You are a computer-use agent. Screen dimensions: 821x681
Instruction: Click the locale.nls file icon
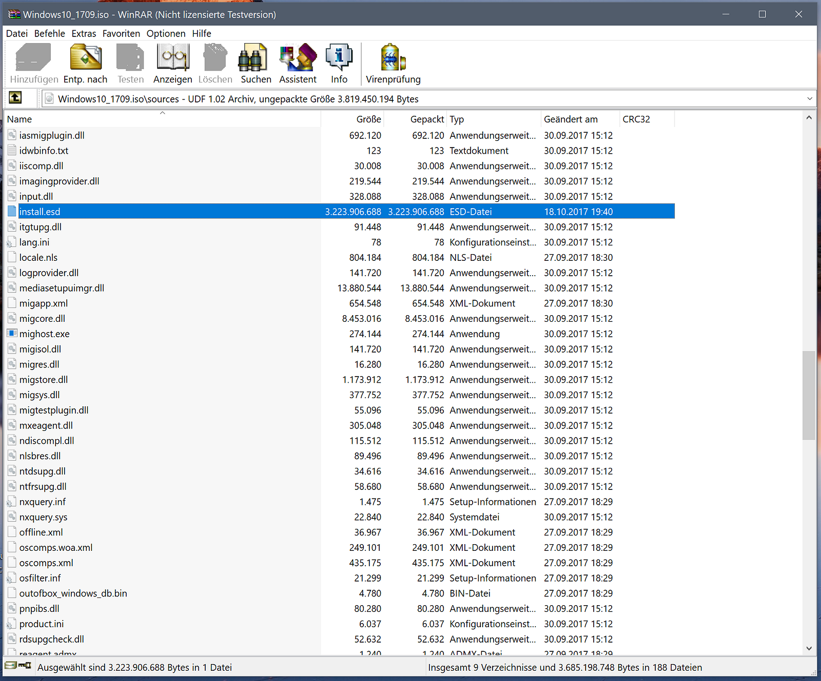[x=12, y=257]
